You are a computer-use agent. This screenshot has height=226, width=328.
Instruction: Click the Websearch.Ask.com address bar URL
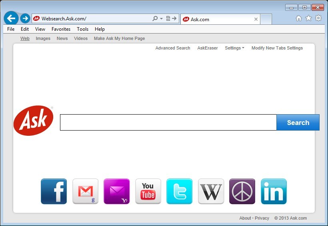(x=64, y=19)
